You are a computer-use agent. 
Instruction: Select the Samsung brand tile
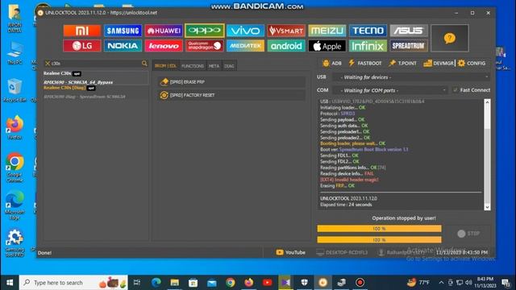tap(123, 31)
